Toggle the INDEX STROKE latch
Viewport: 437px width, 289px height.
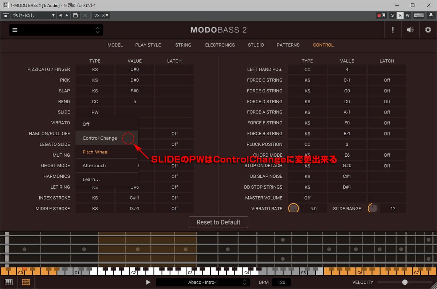pyautogui.click(x=174, y=198)
